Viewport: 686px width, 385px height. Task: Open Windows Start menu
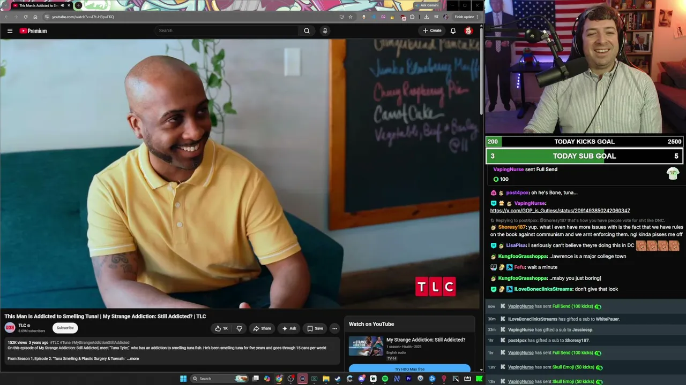pyautogui.click(x=183, y=379)
